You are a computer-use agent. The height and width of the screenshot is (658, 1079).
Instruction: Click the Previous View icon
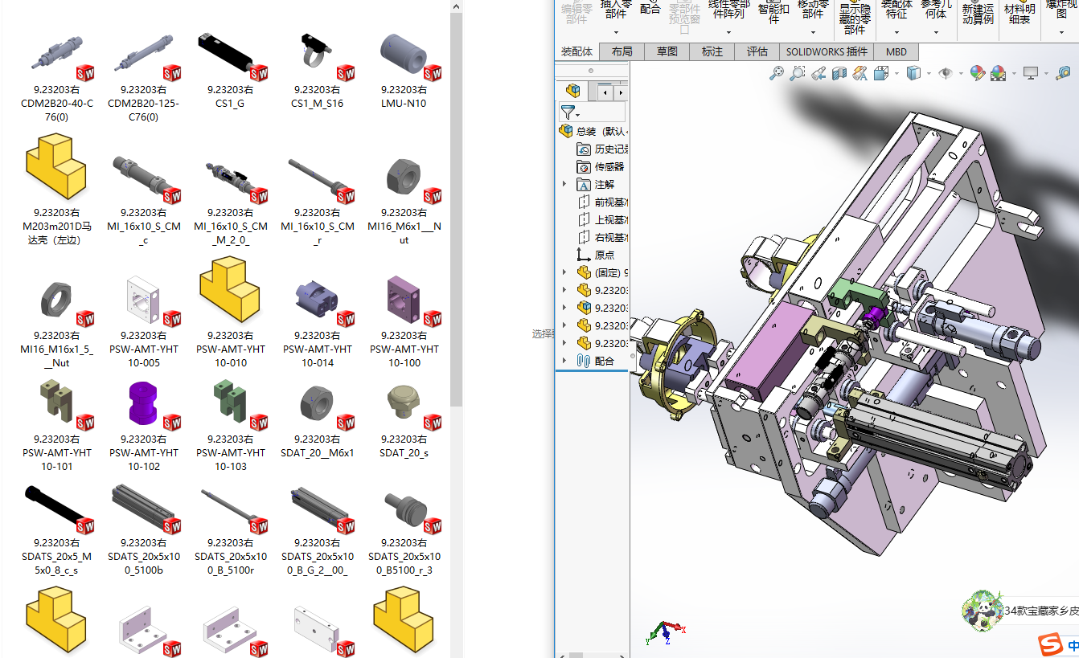[x=818, y=74]
